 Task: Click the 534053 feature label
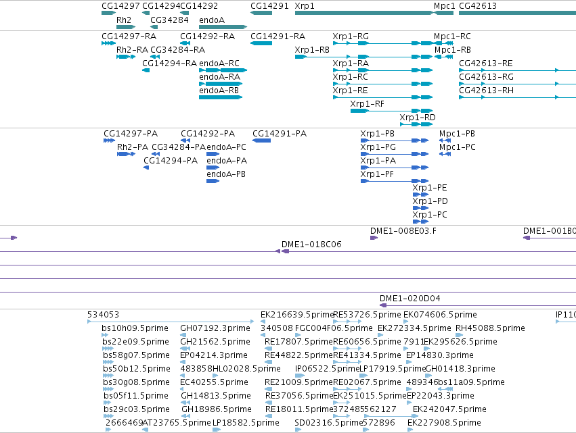pos(103,315)
